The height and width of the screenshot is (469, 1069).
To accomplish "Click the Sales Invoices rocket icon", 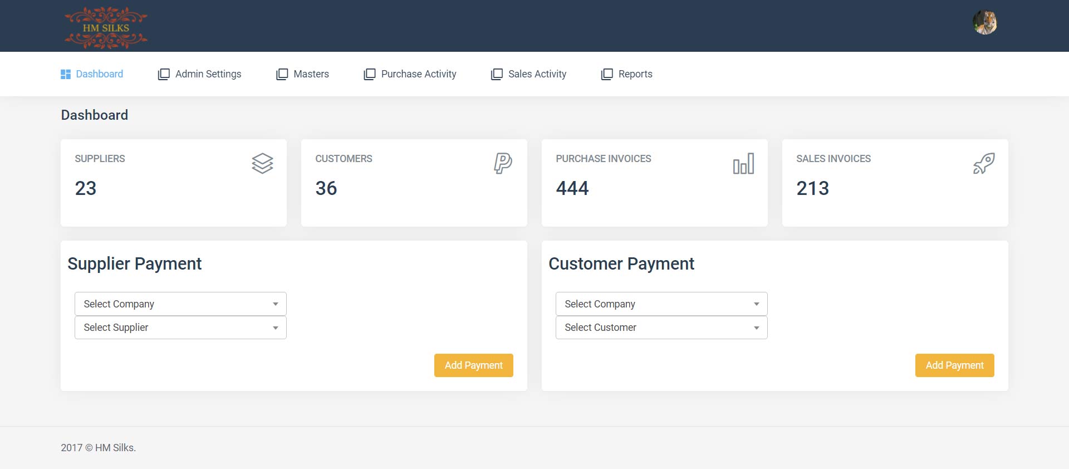I will pos(984,163).
